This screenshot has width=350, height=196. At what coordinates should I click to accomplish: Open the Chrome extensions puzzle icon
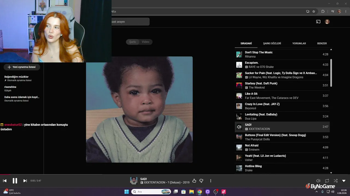(323, 11)
